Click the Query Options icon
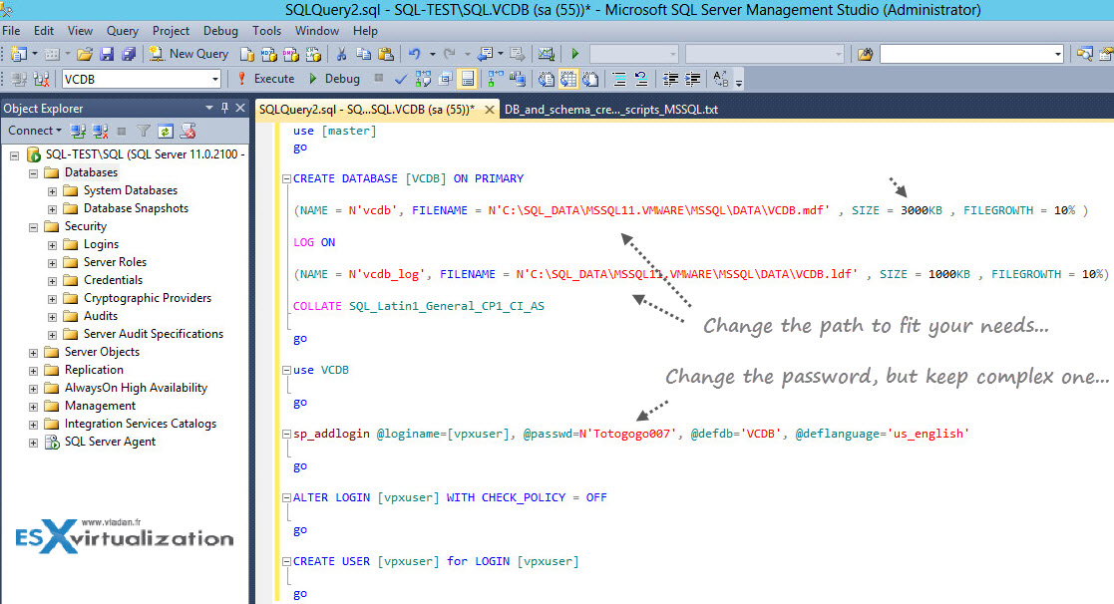1114x604 pixels. click(x=446, y=79)
